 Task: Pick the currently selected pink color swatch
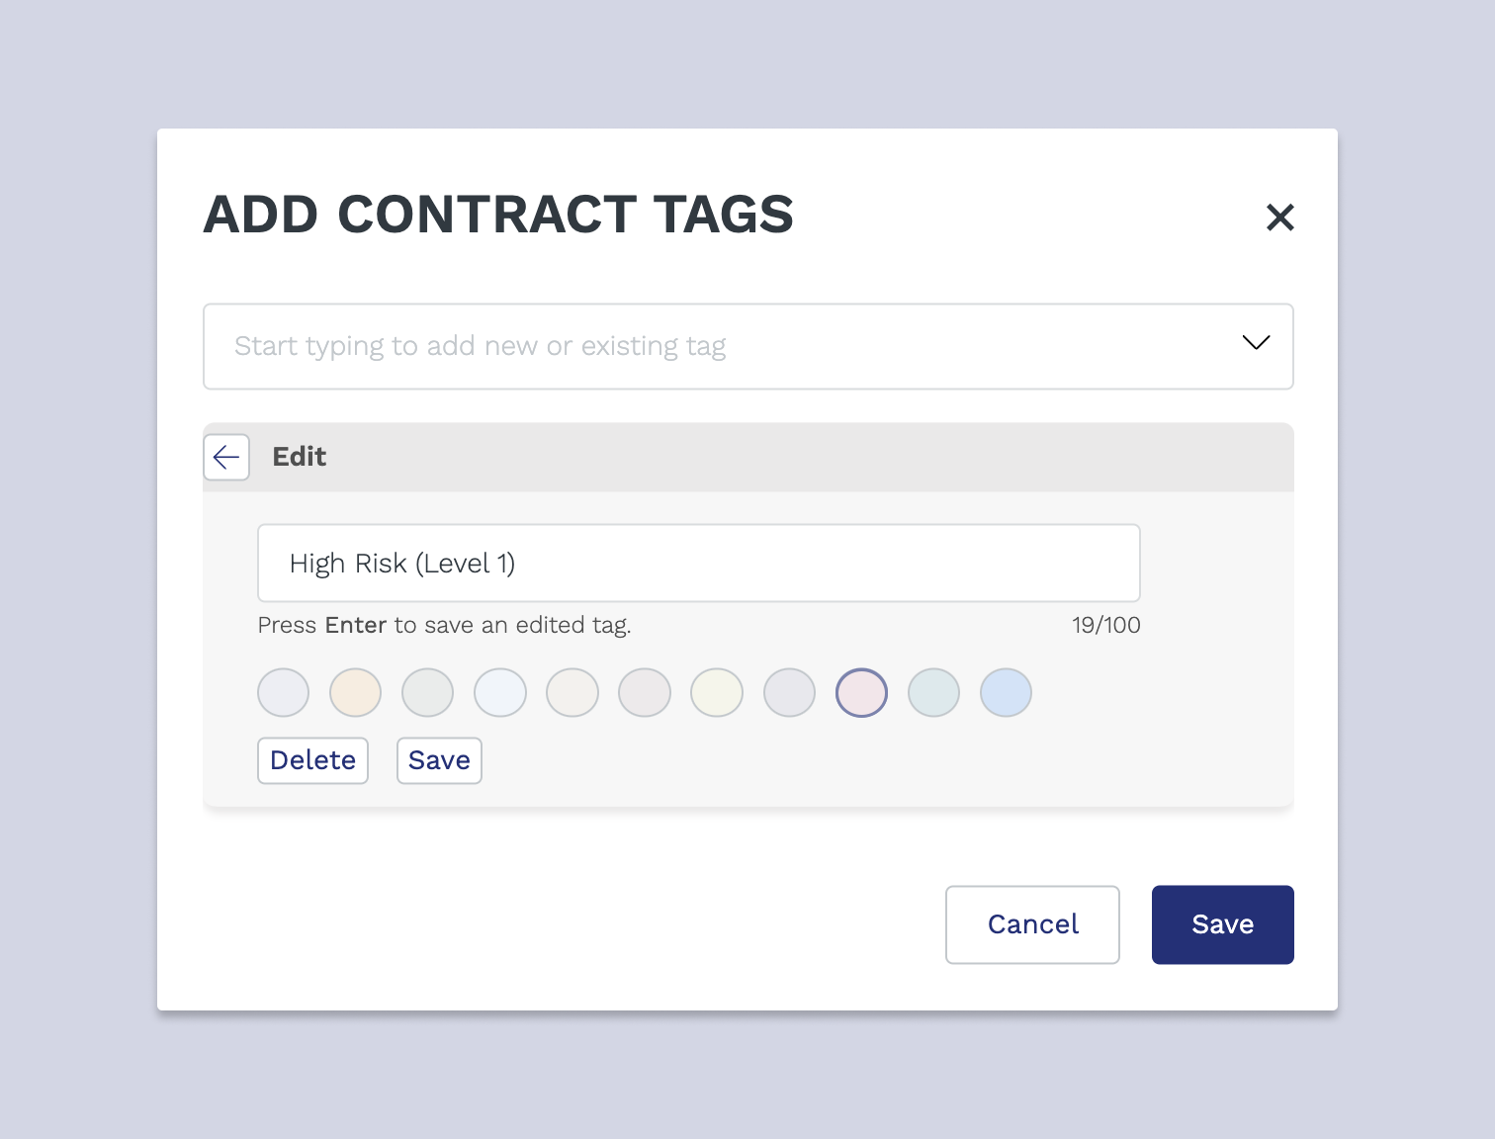click(861, 692)
